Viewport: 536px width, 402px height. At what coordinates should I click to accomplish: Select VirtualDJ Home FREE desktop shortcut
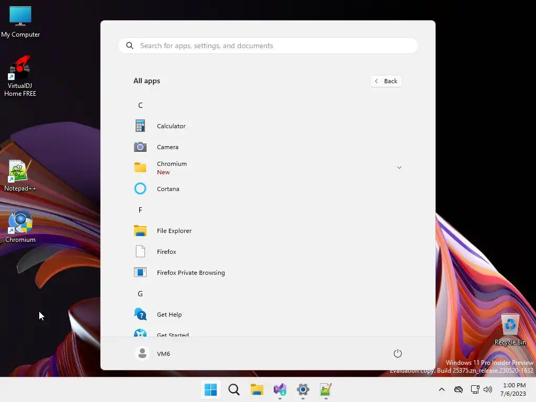[x=20, y=76]
